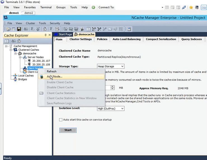
Task: Switch to the Start Page tab
Action: coord(63,34)
